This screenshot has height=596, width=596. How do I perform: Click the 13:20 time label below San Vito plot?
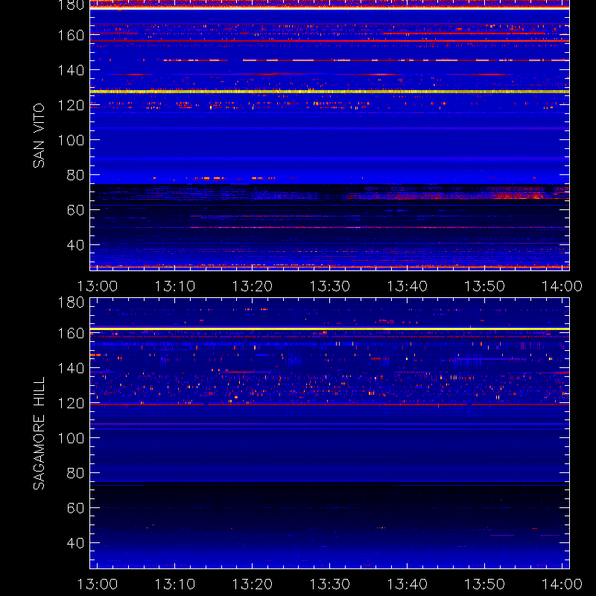click(253, 286)
